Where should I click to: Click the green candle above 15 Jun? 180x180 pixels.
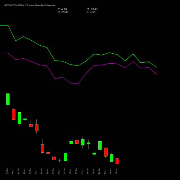71,143
